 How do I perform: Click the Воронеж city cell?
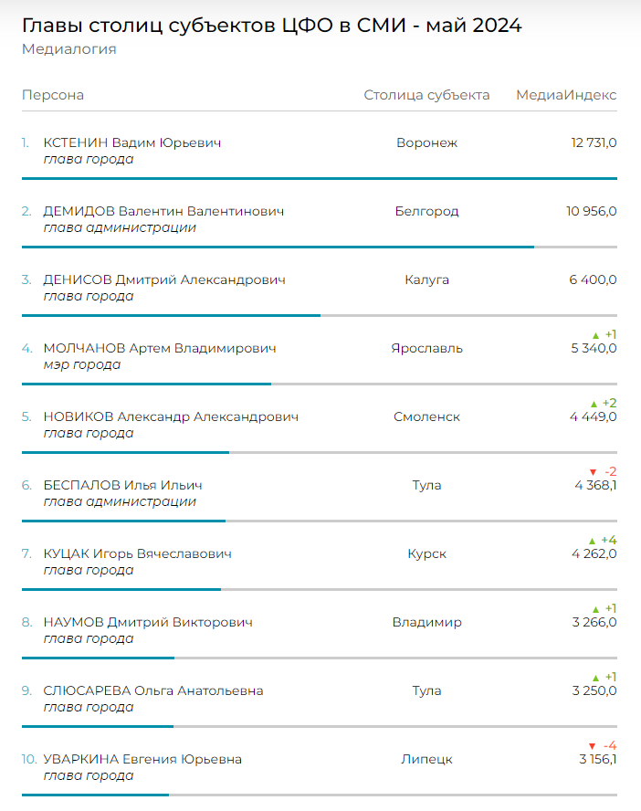(x=426, y=142)
